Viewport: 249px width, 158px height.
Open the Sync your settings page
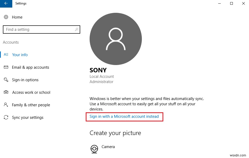27,117
